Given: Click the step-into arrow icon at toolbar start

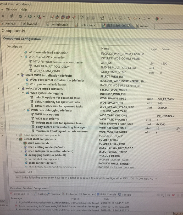Looking at the screenshot, I should coord(2,16).
